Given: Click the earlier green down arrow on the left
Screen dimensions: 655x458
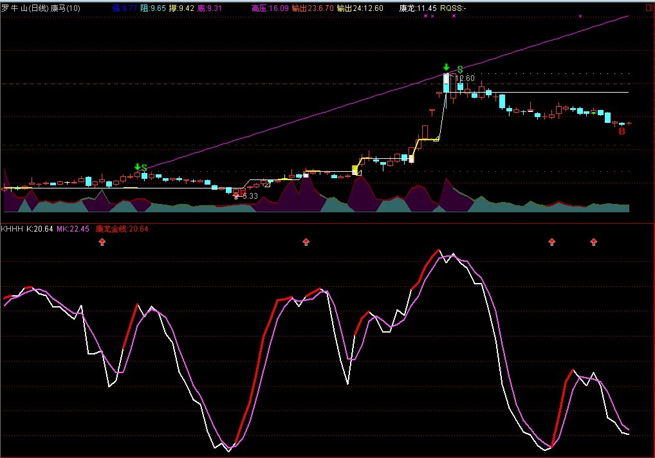Looking at the screenshot, I should 136,167.
